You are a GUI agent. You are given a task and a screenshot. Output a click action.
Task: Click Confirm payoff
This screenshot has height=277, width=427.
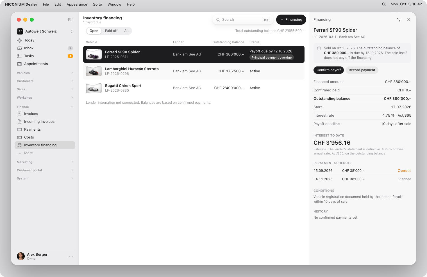[x=329, y=70]
